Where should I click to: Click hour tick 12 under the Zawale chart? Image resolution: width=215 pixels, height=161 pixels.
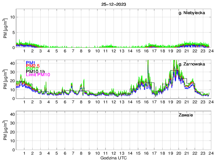click(x=113, y=153)
